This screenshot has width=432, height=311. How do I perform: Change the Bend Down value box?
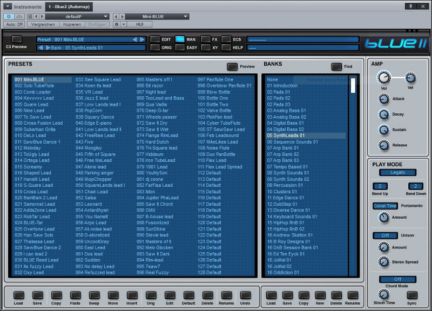(x=415, y=186)
